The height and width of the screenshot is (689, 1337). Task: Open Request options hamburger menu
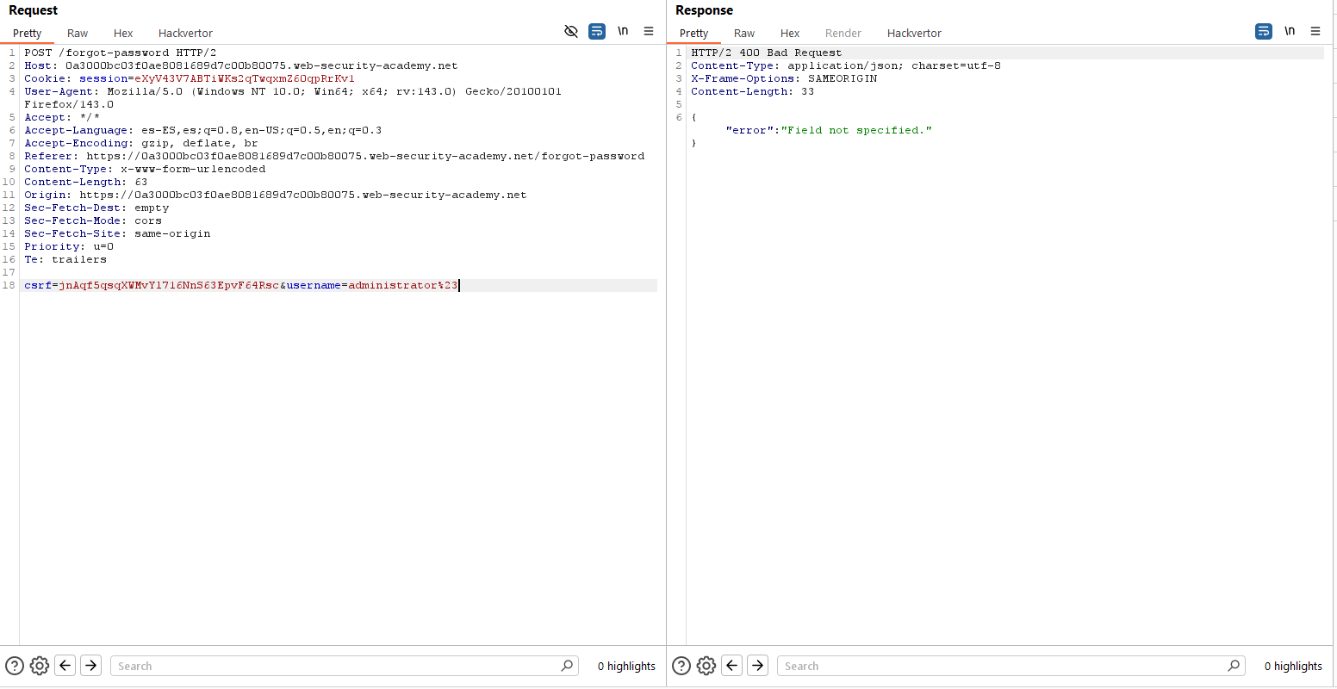click(649, 32)
